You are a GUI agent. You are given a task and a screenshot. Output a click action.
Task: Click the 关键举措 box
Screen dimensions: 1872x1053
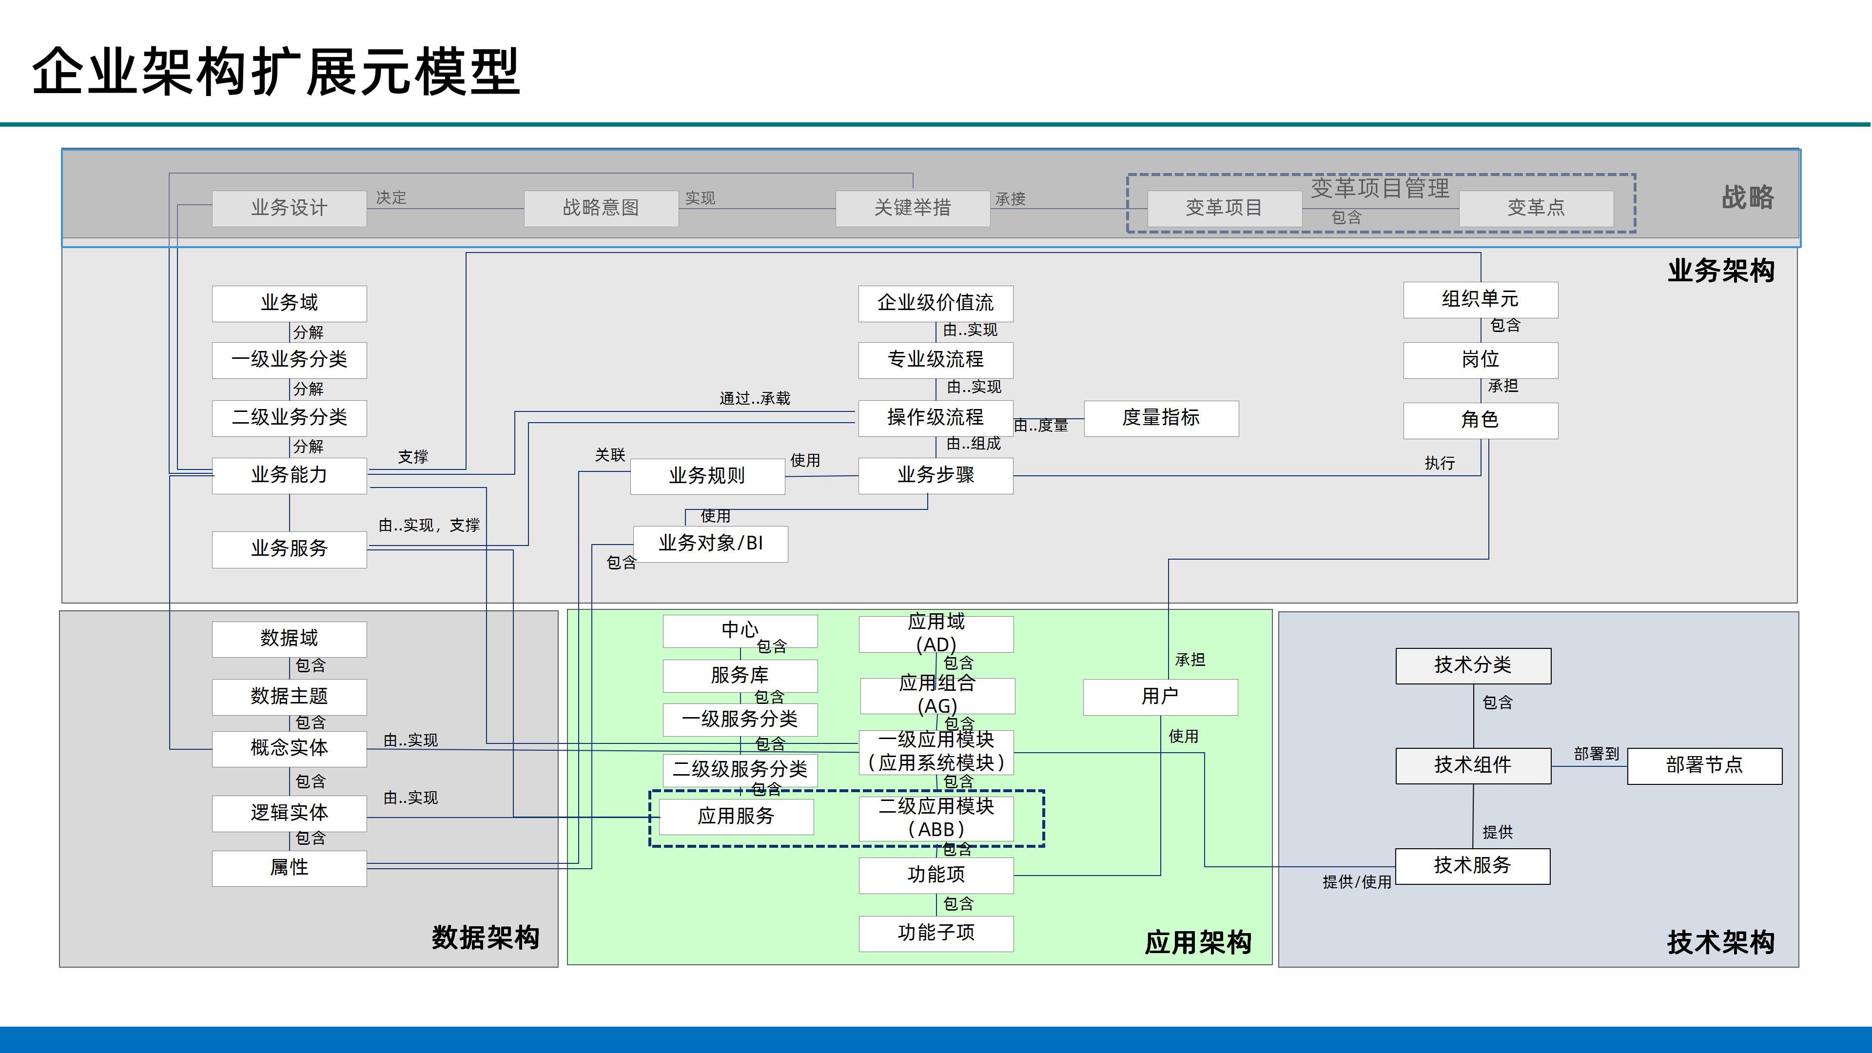pyautogui.click(x=913, y=209)
